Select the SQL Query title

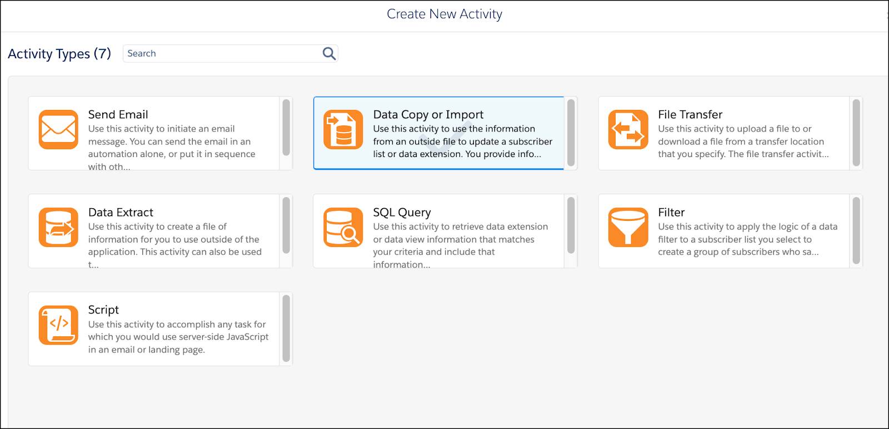(402, 212)
